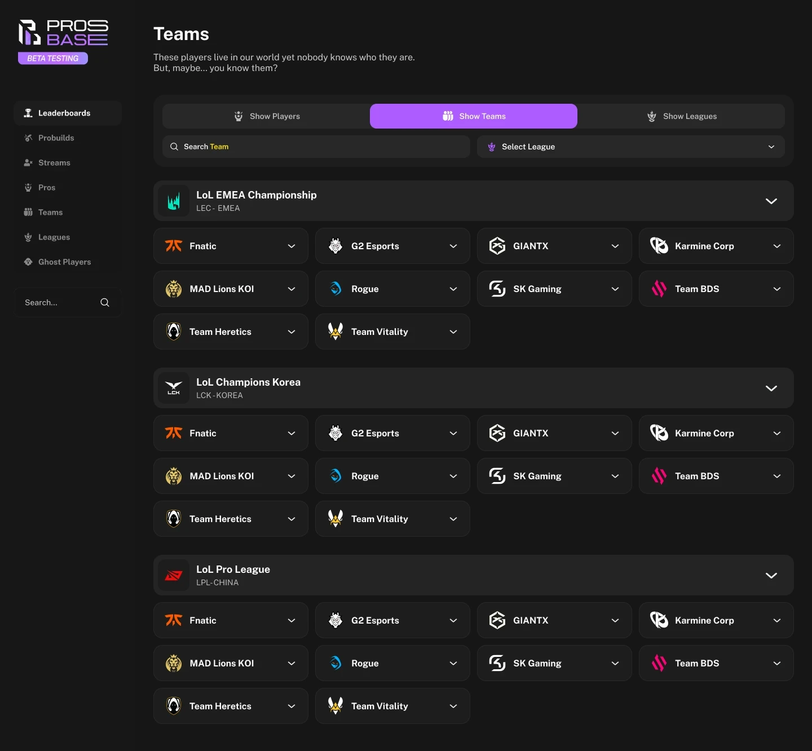Click the Fnatic logo under LoL Pro League
Screen dimensions: 812x751
pyautogui.click(x=174, y=620)
